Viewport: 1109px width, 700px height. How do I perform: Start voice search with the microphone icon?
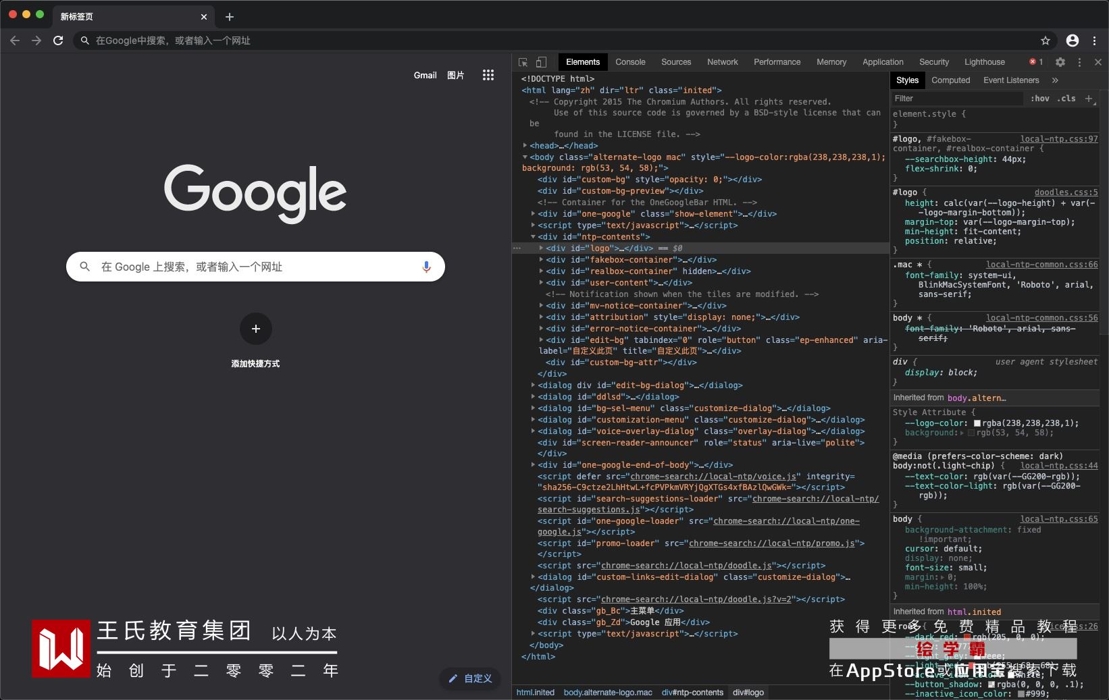[426, 267]
